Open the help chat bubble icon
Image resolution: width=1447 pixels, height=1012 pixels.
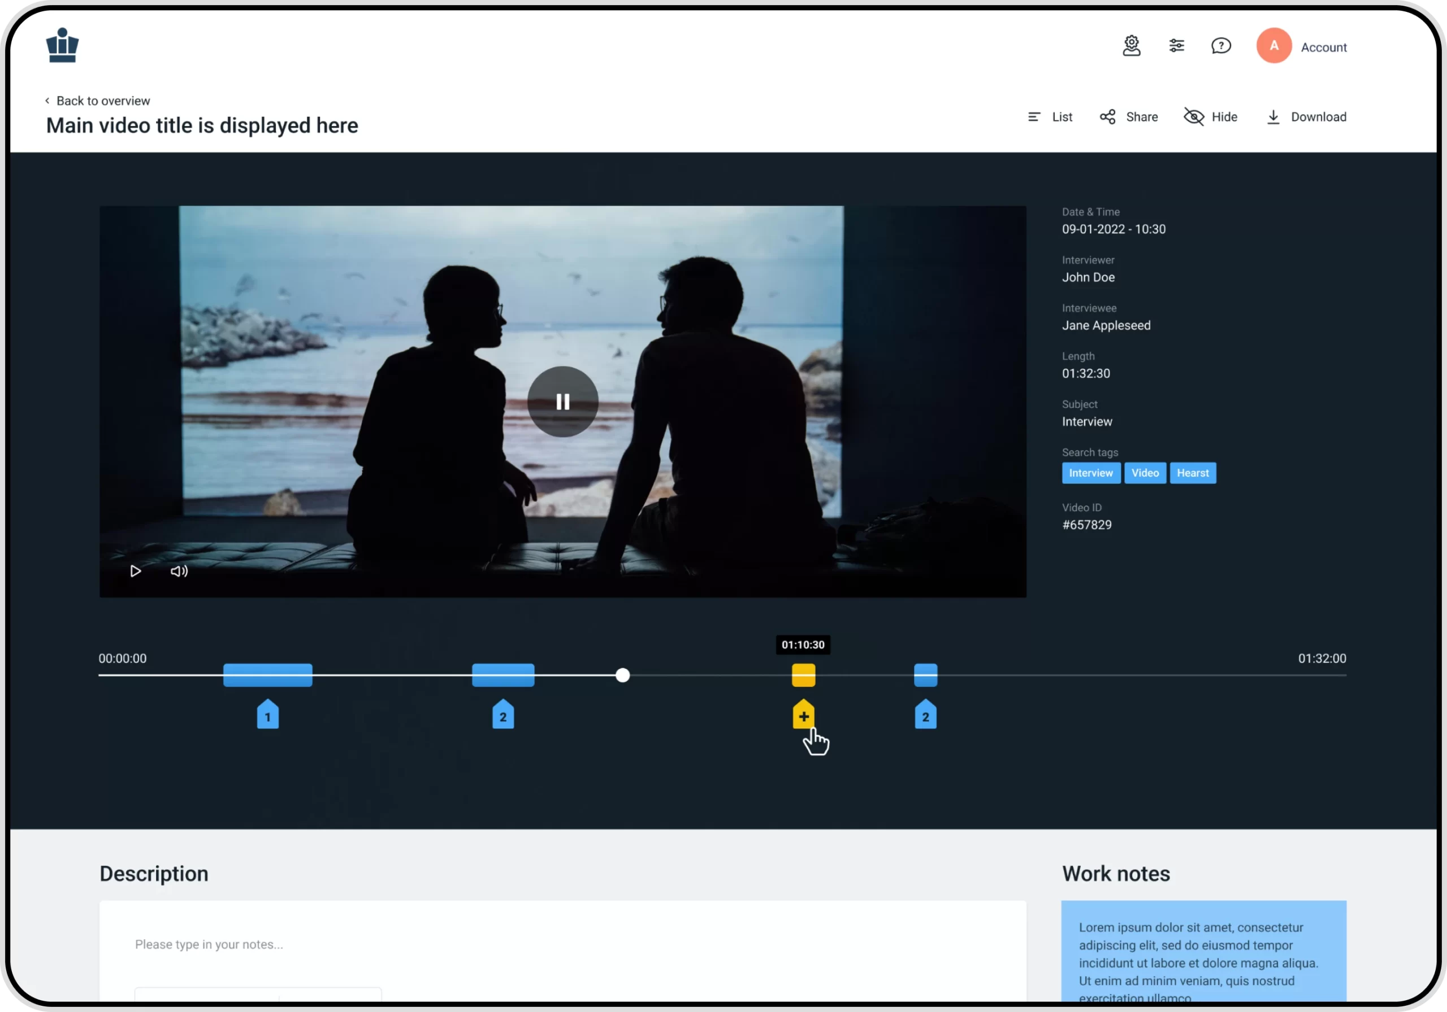pos(1221,46)
